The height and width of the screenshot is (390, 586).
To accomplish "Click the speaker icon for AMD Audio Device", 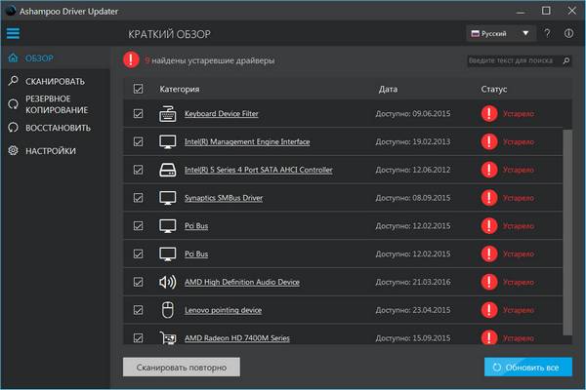I will coord(167,282).
